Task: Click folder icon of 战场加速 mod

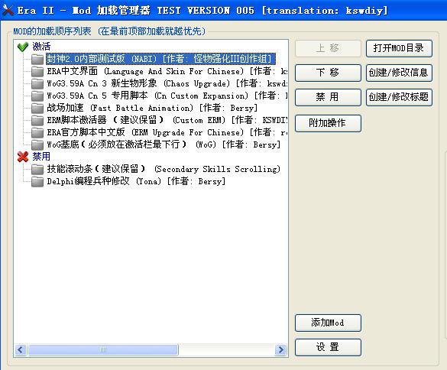Action: pos(37,108)
